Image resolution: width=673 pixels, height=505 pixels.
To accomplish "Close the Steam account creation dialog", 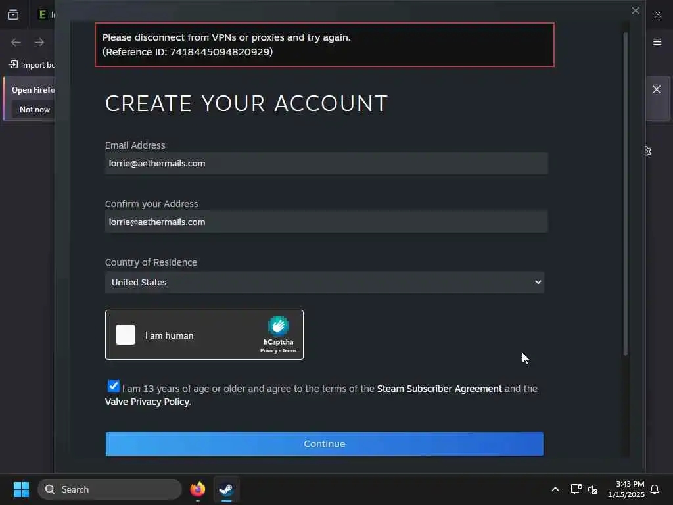I will (636, 11).
